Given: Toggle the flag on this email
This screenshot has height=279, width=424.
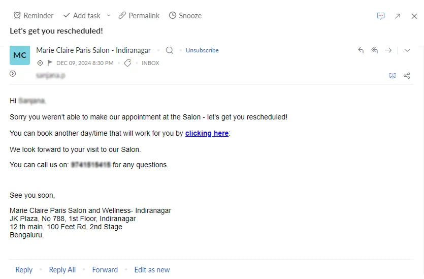Looking at the screenshot, I should coord(50,63).
